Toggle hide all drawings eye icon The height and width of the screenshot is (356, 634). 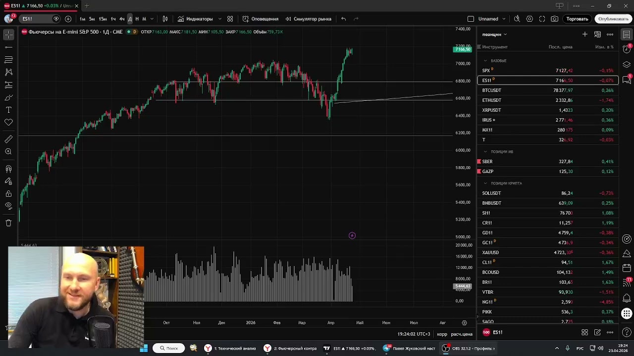8,206
